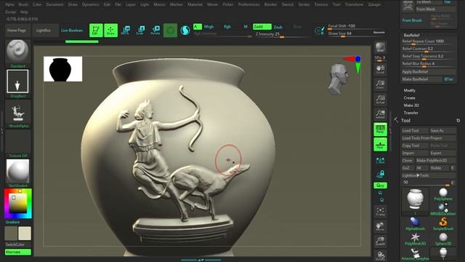Adjust the Relief Contrast slider
This screenshot has height=262, width=465.
[428, 49]
